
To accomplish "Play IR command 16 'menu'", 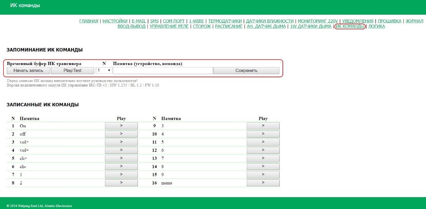I will click(263, 183).
